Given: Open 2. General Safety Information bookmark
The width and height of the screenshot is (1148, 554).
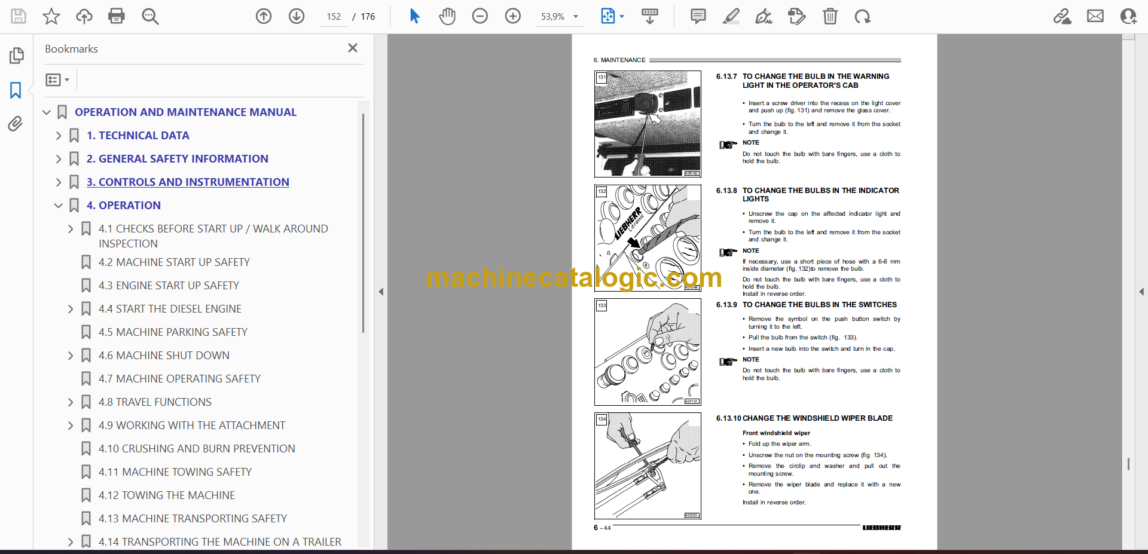Looking at the screenshot, I should click(x=178, y=159).
